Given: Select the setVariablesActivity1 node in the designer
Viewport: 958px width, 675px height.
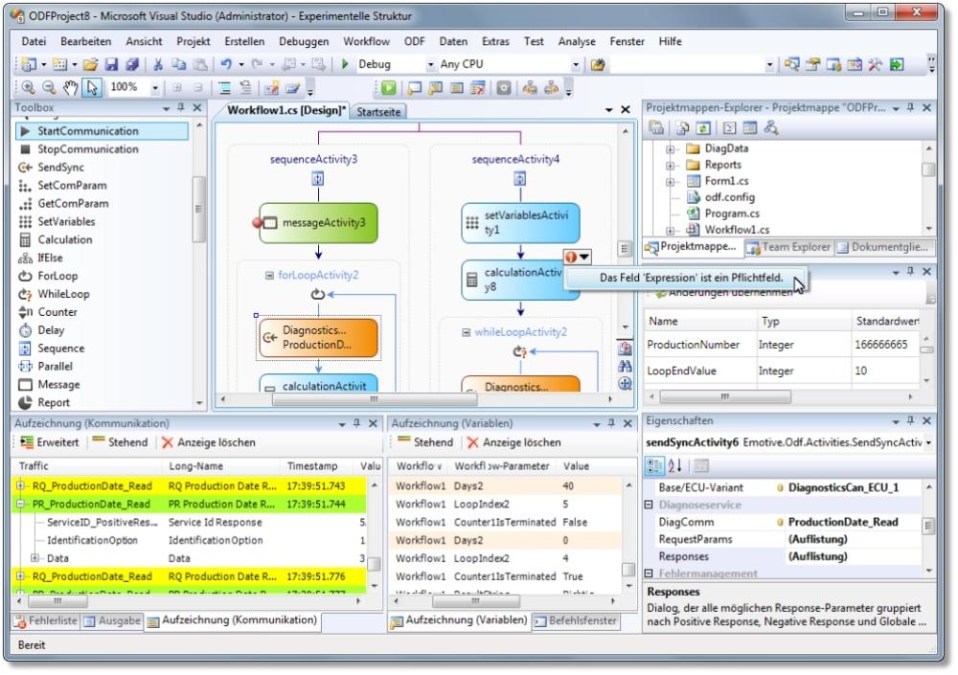Looking at the screenshot, I should pos(520,223).
